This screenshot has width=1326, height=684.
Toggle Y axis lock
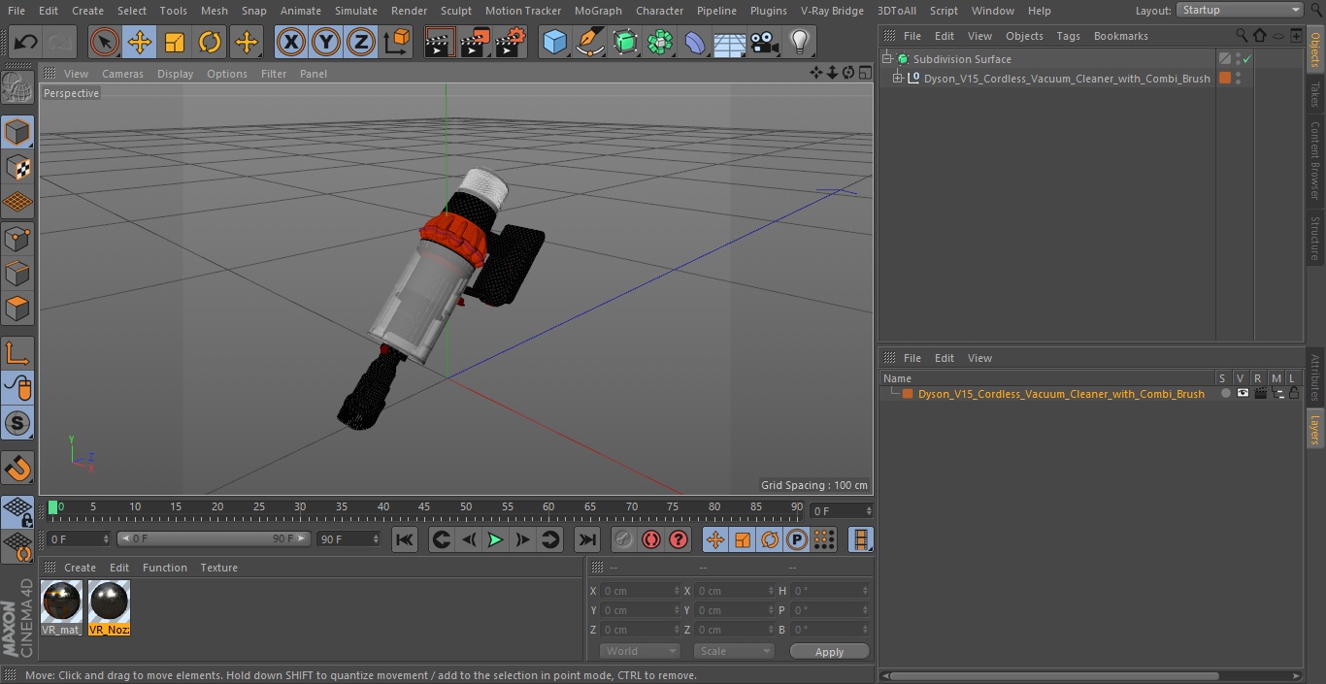326,42
